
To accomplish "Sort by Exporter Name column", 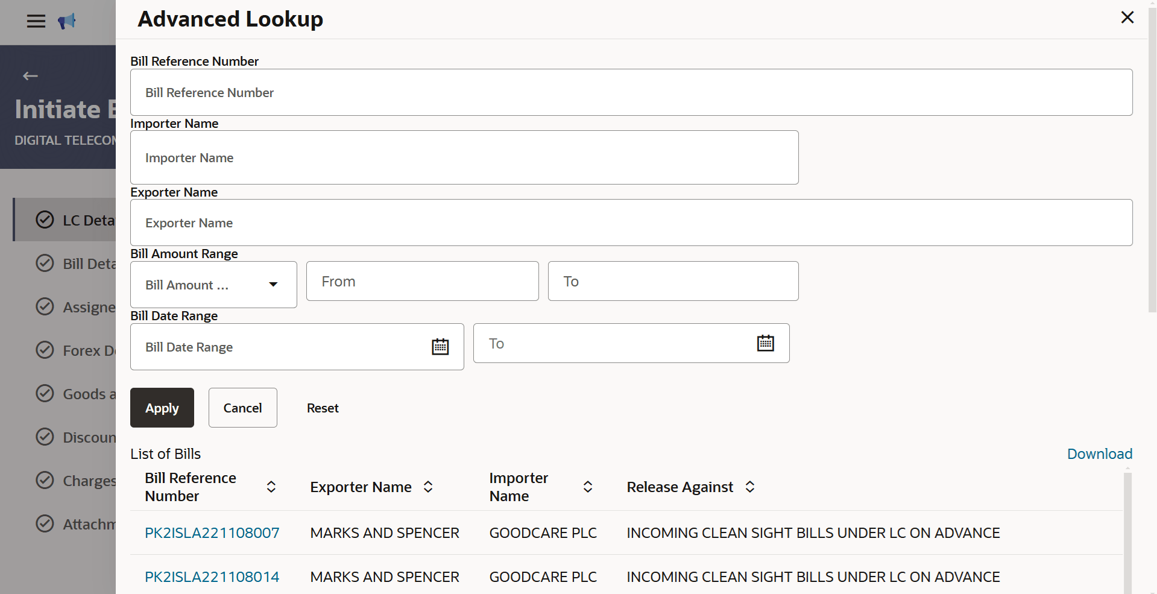I will [428, 487].
